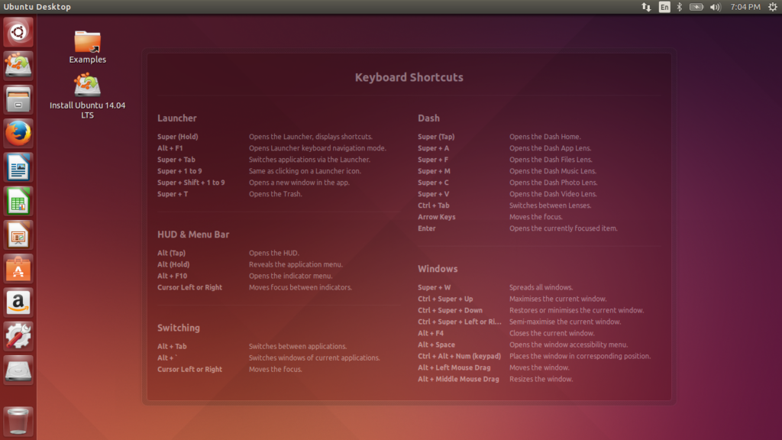Viewport: 782px width, 440px height.
Task: Click Super + Shift + 1 to 9 text
Action: (x=191, y=183)
